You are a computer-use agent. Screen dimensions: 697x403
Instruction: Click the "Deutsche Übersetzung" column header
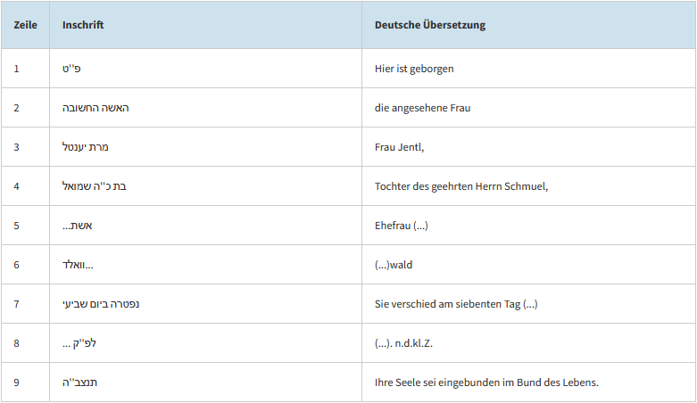pos(430,25)
